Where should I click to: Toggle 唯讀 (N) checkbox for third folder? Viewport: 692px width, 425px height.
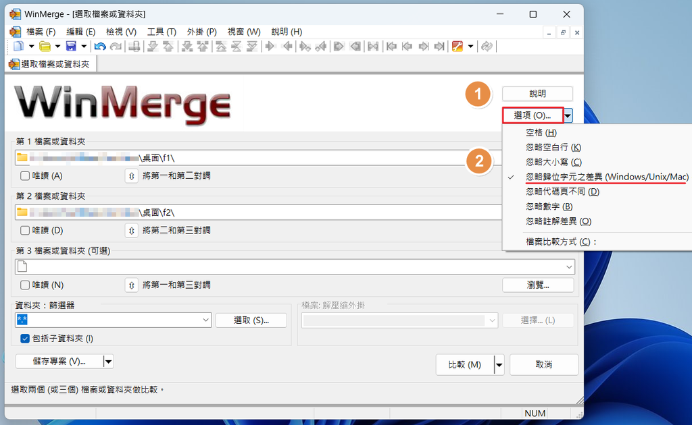[25, 285]
